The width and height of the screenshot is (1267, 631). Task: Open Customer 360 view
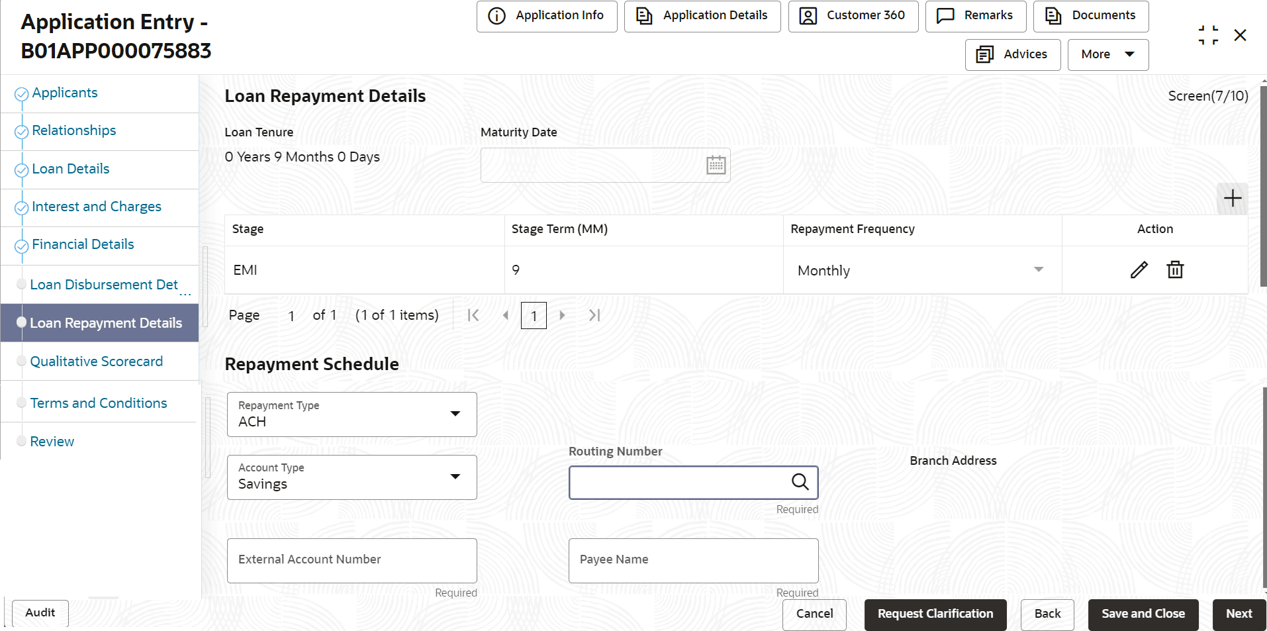[x=853, y=16]
